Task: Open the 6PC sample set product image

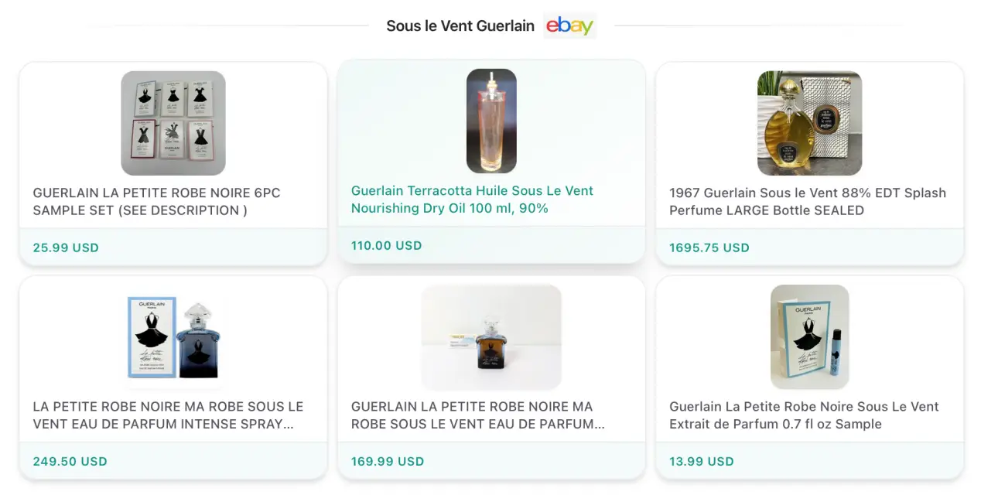Action: click(173, 123)
